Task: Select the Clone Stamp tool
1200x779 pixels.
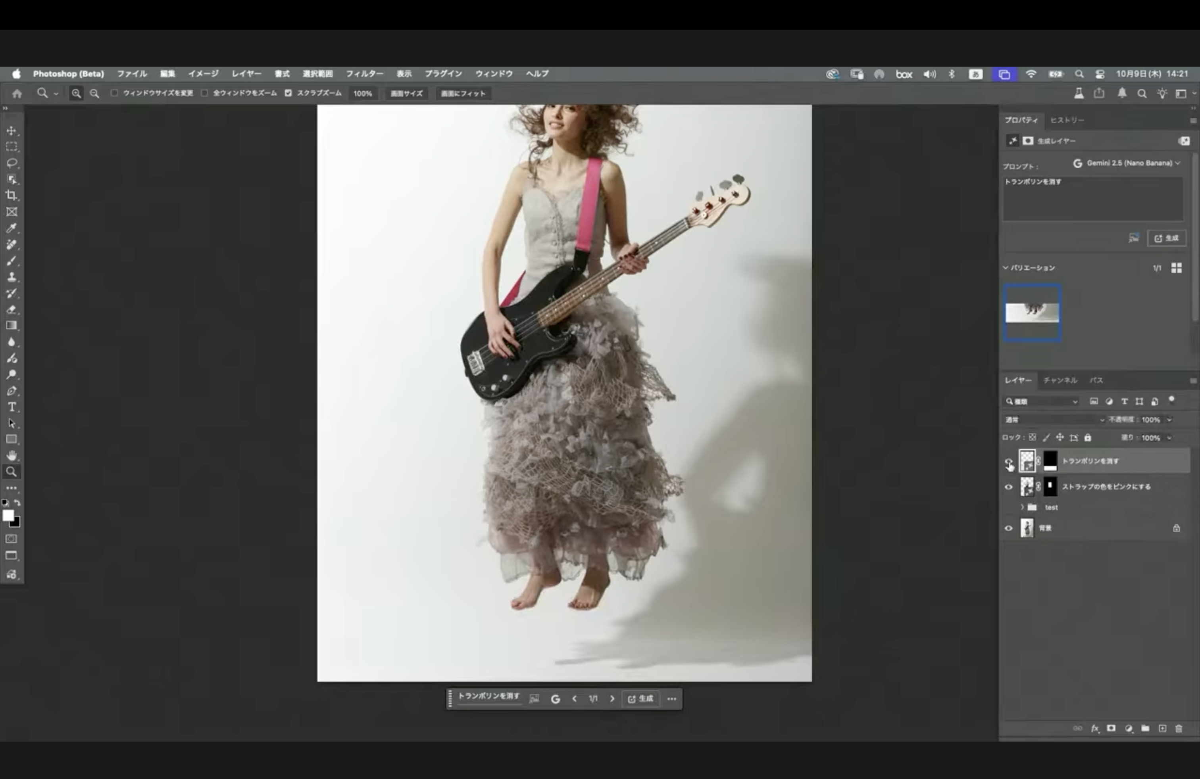Action: pyautogui.click(x=11, y=276)
